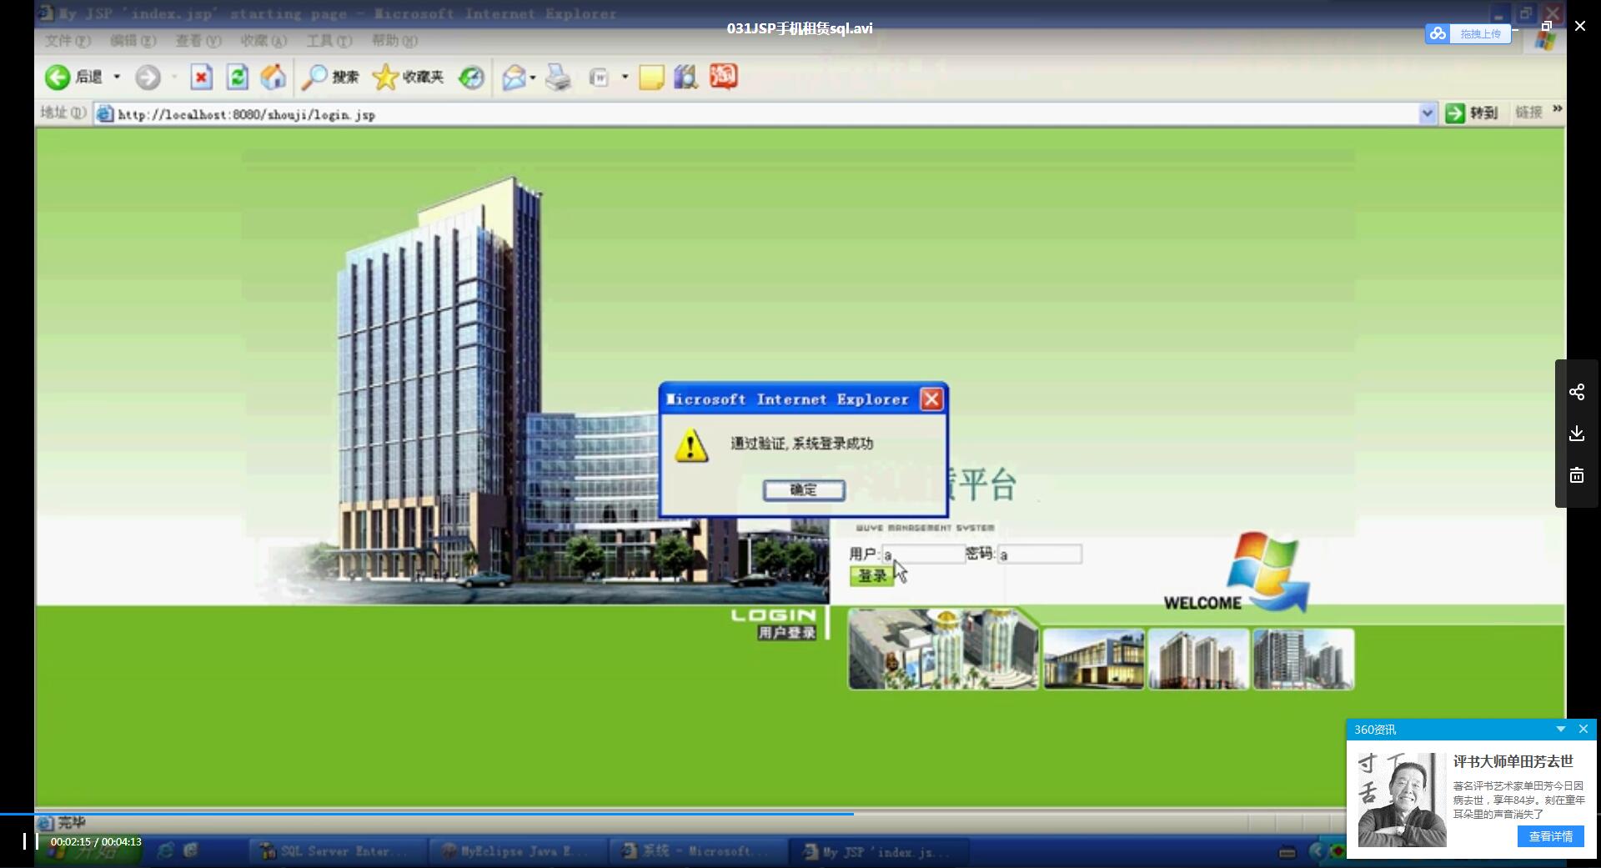Click the research books icon
This screenshot has width=1601, height=868.
(x=685, y=78)
